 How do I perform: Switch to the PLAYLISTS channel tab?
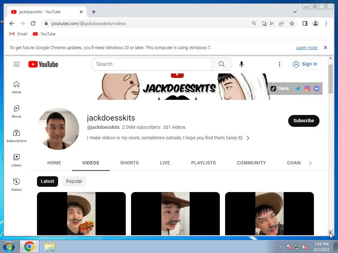203,163
